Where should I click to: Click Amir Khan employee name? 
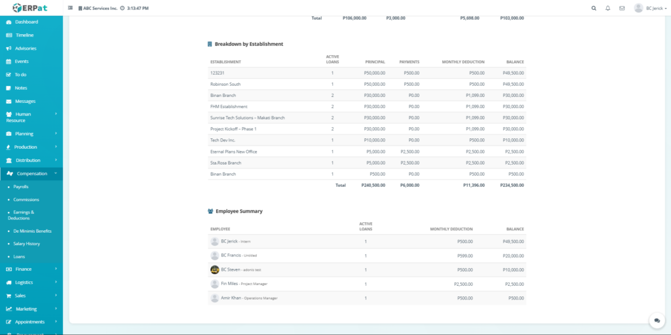(231, 298)
